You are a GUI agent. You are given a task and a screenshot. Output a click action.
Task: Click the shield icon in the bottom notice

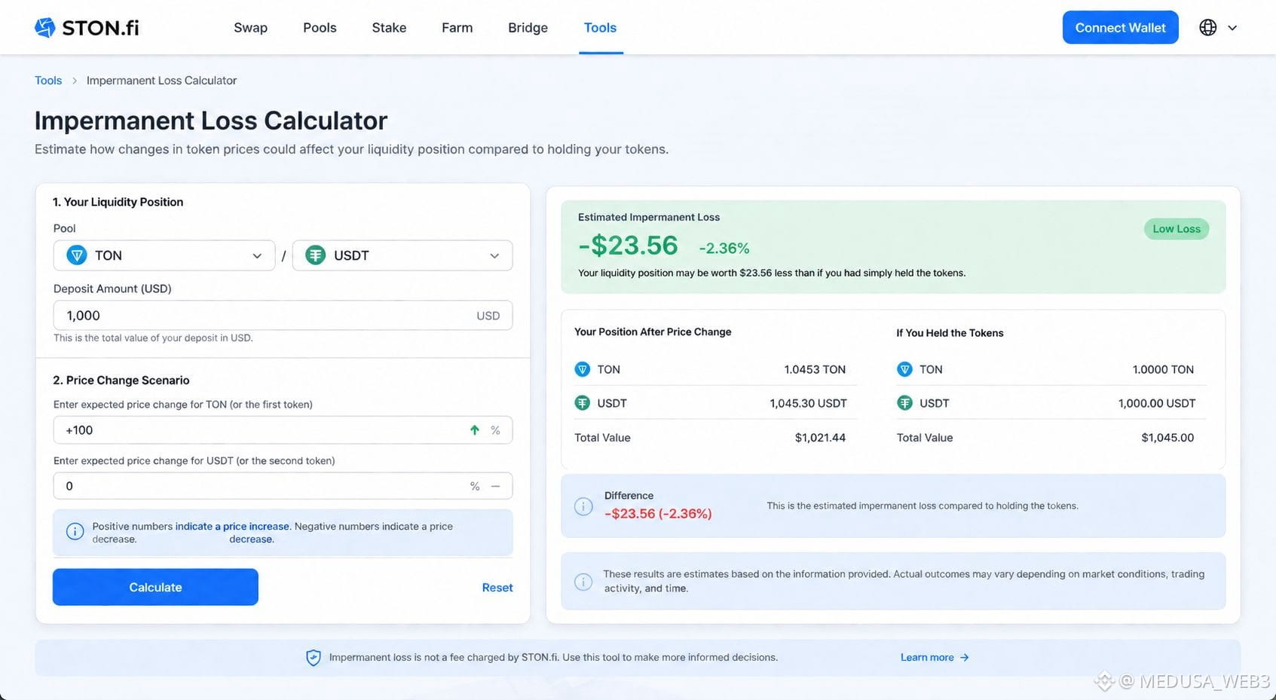point(313,658)
